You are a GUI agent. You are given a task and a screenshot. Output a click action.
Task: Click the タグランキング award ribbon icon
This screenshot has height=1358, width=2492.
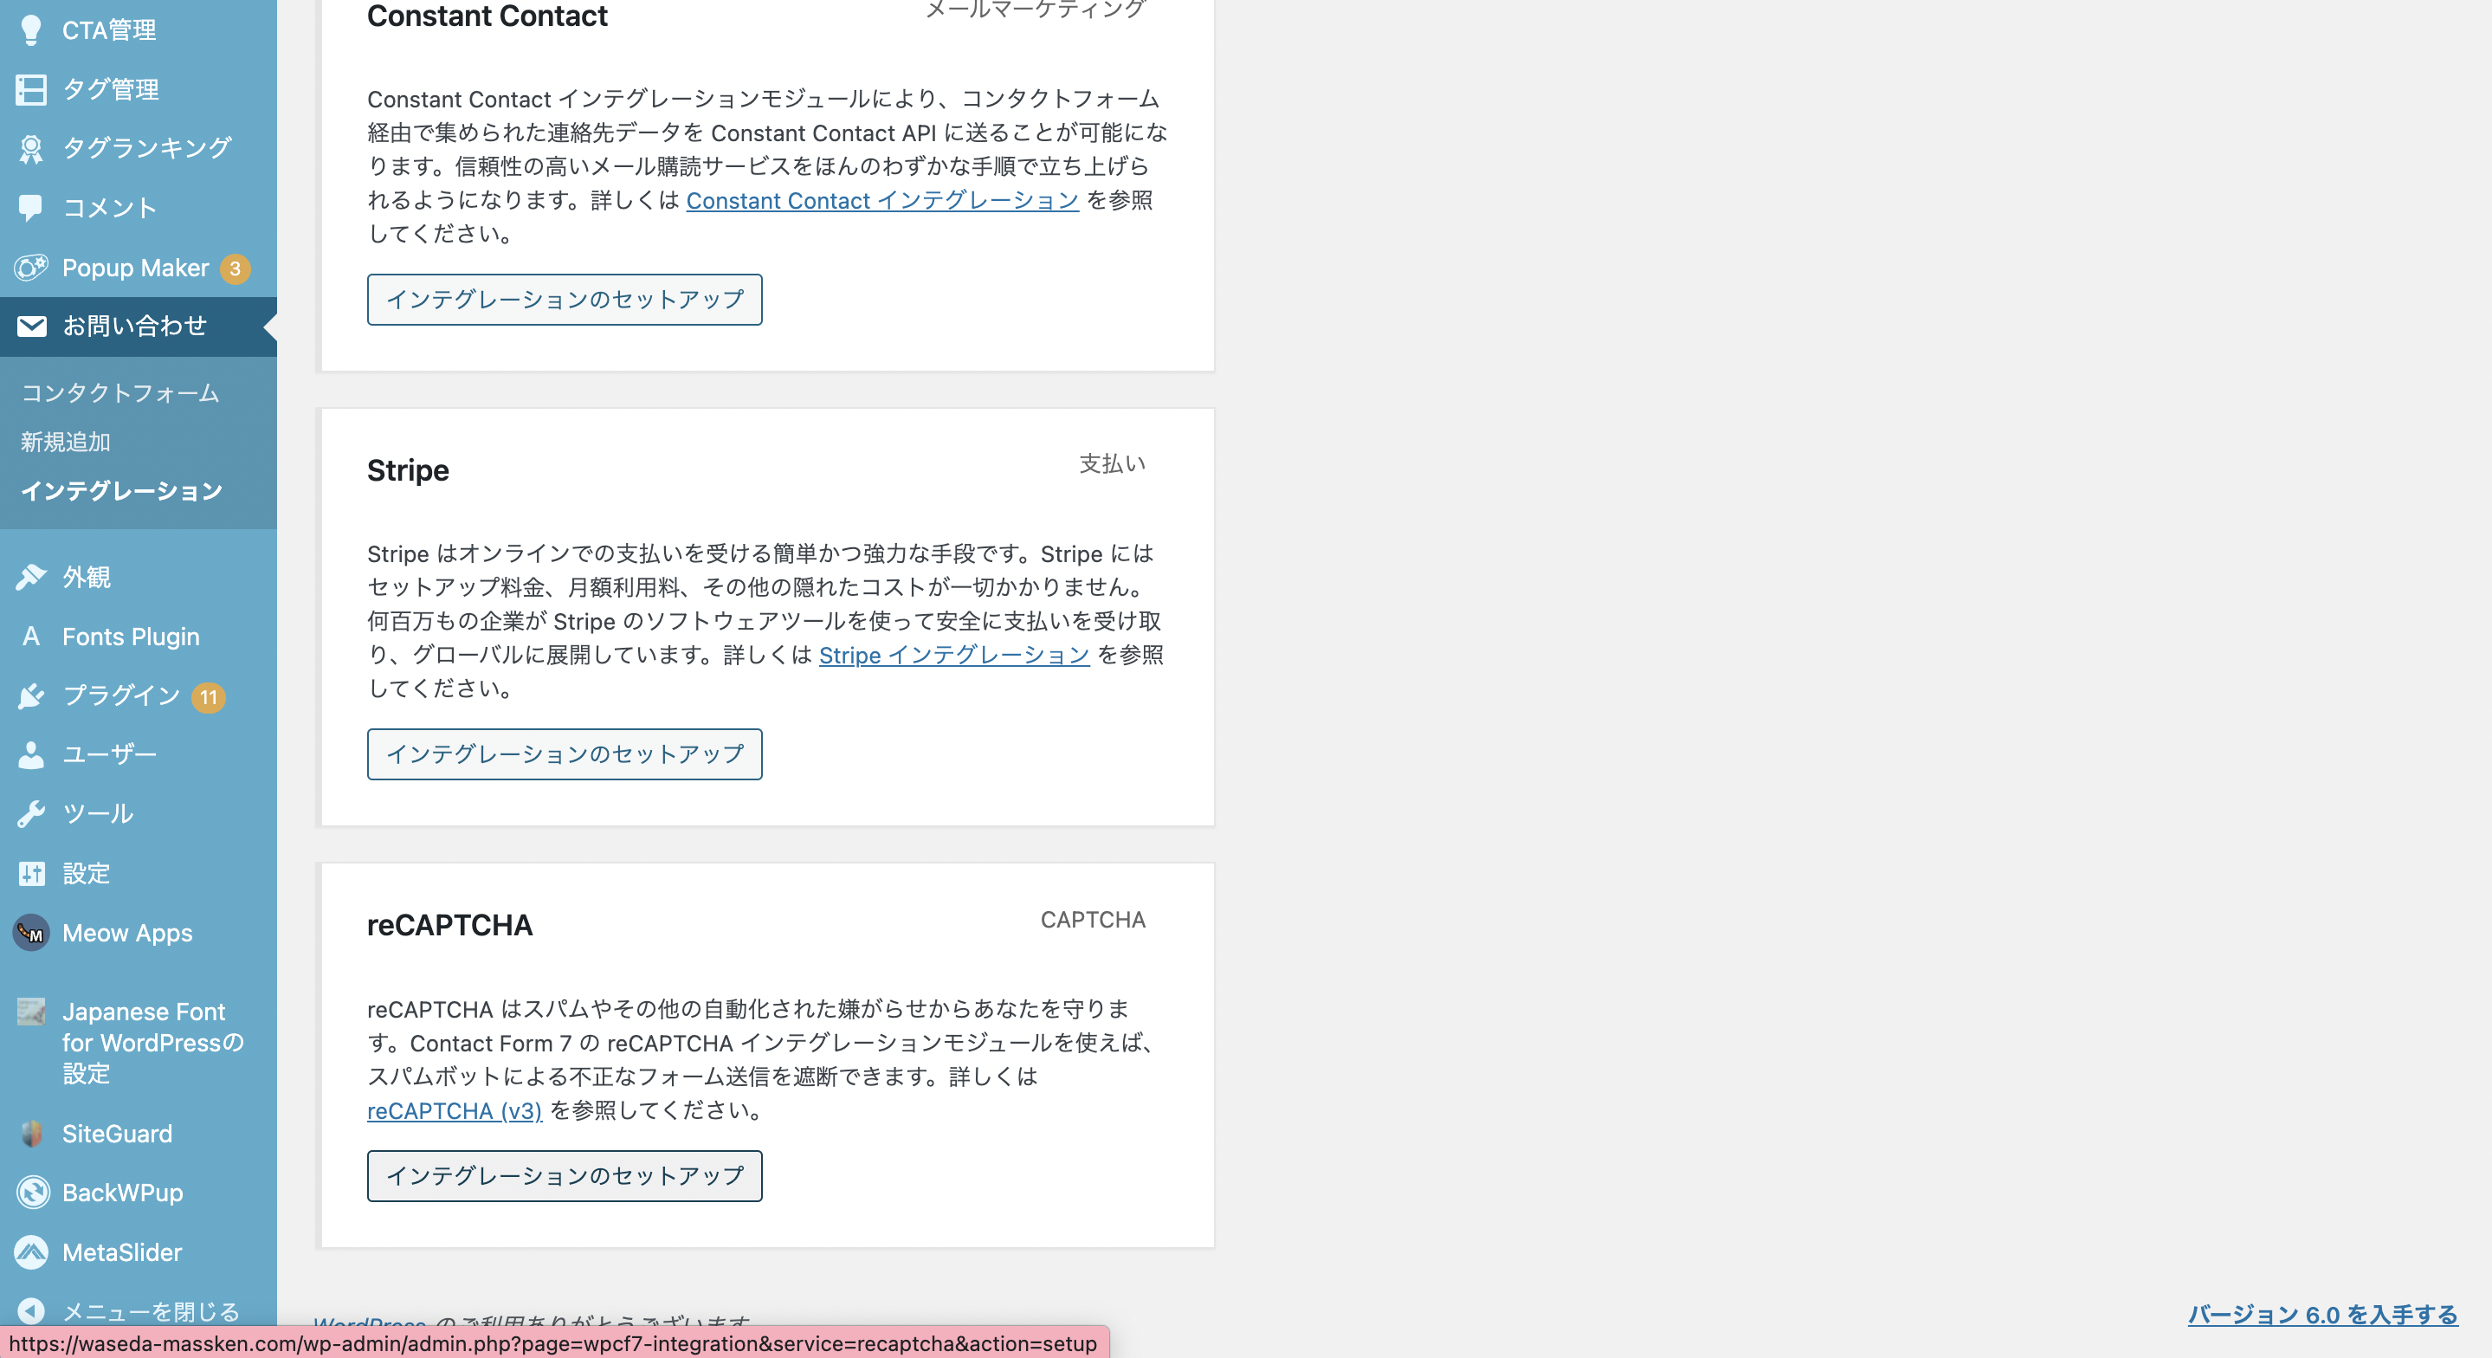click(x=31, y=148)
